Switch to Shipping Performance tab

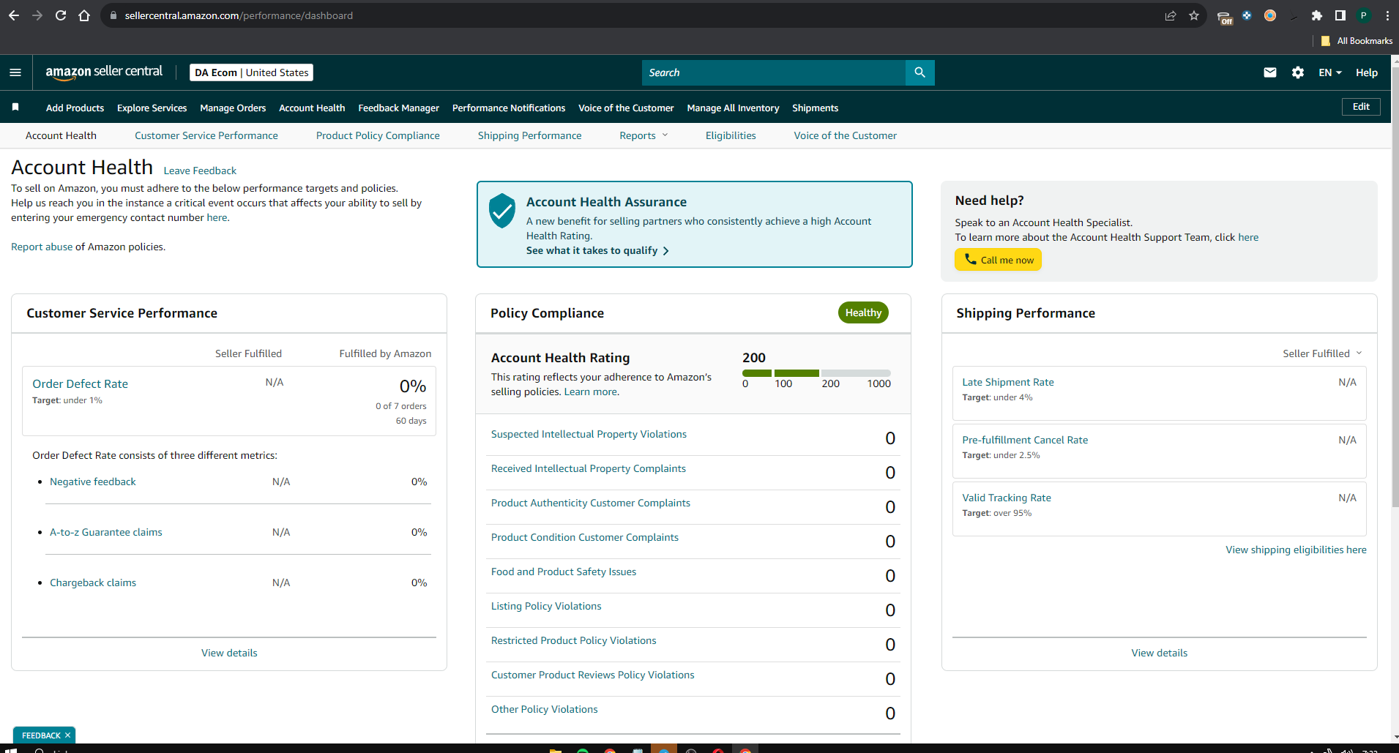pos(529,135)
